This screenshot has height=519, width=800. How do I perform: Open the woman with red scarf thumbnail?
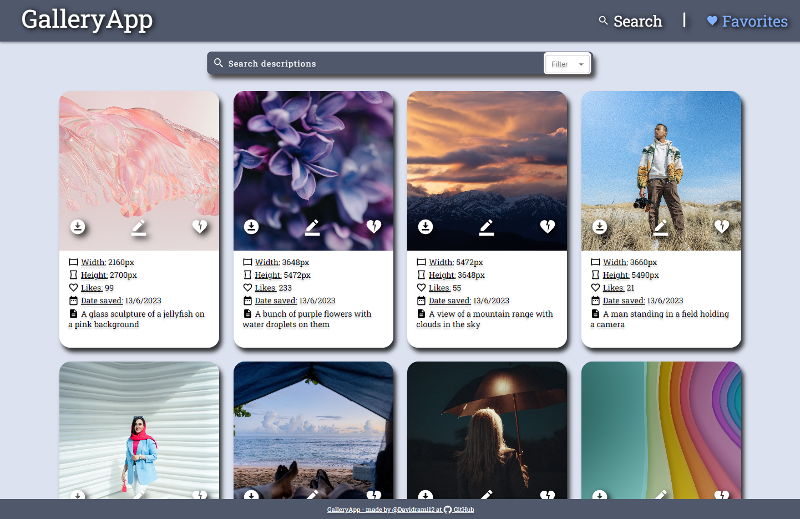139,430
